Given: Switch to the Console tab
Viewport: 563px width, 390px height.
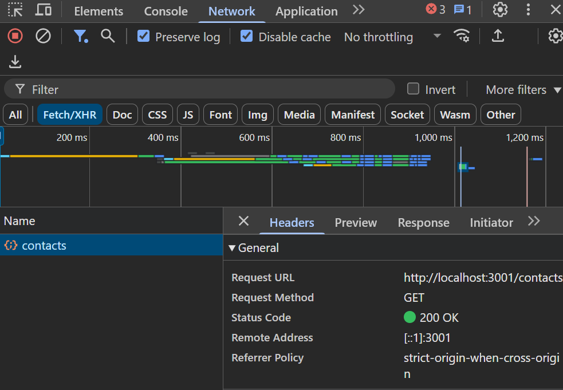Looking at the screenshot, I should point(166,11).
